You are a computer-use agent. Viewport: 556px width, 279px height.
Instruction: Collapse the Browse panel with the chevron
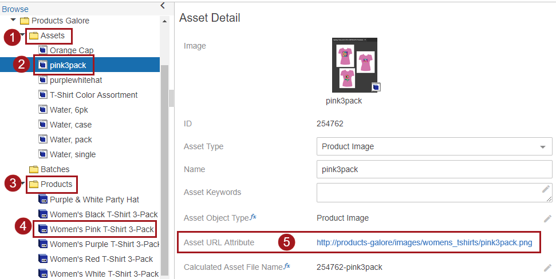click(163, 6)
